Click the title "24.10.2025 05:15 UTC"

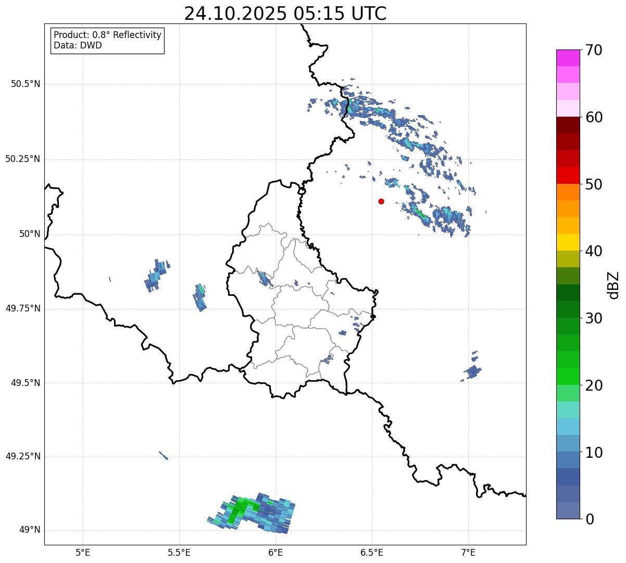click(x=285, y=13)
